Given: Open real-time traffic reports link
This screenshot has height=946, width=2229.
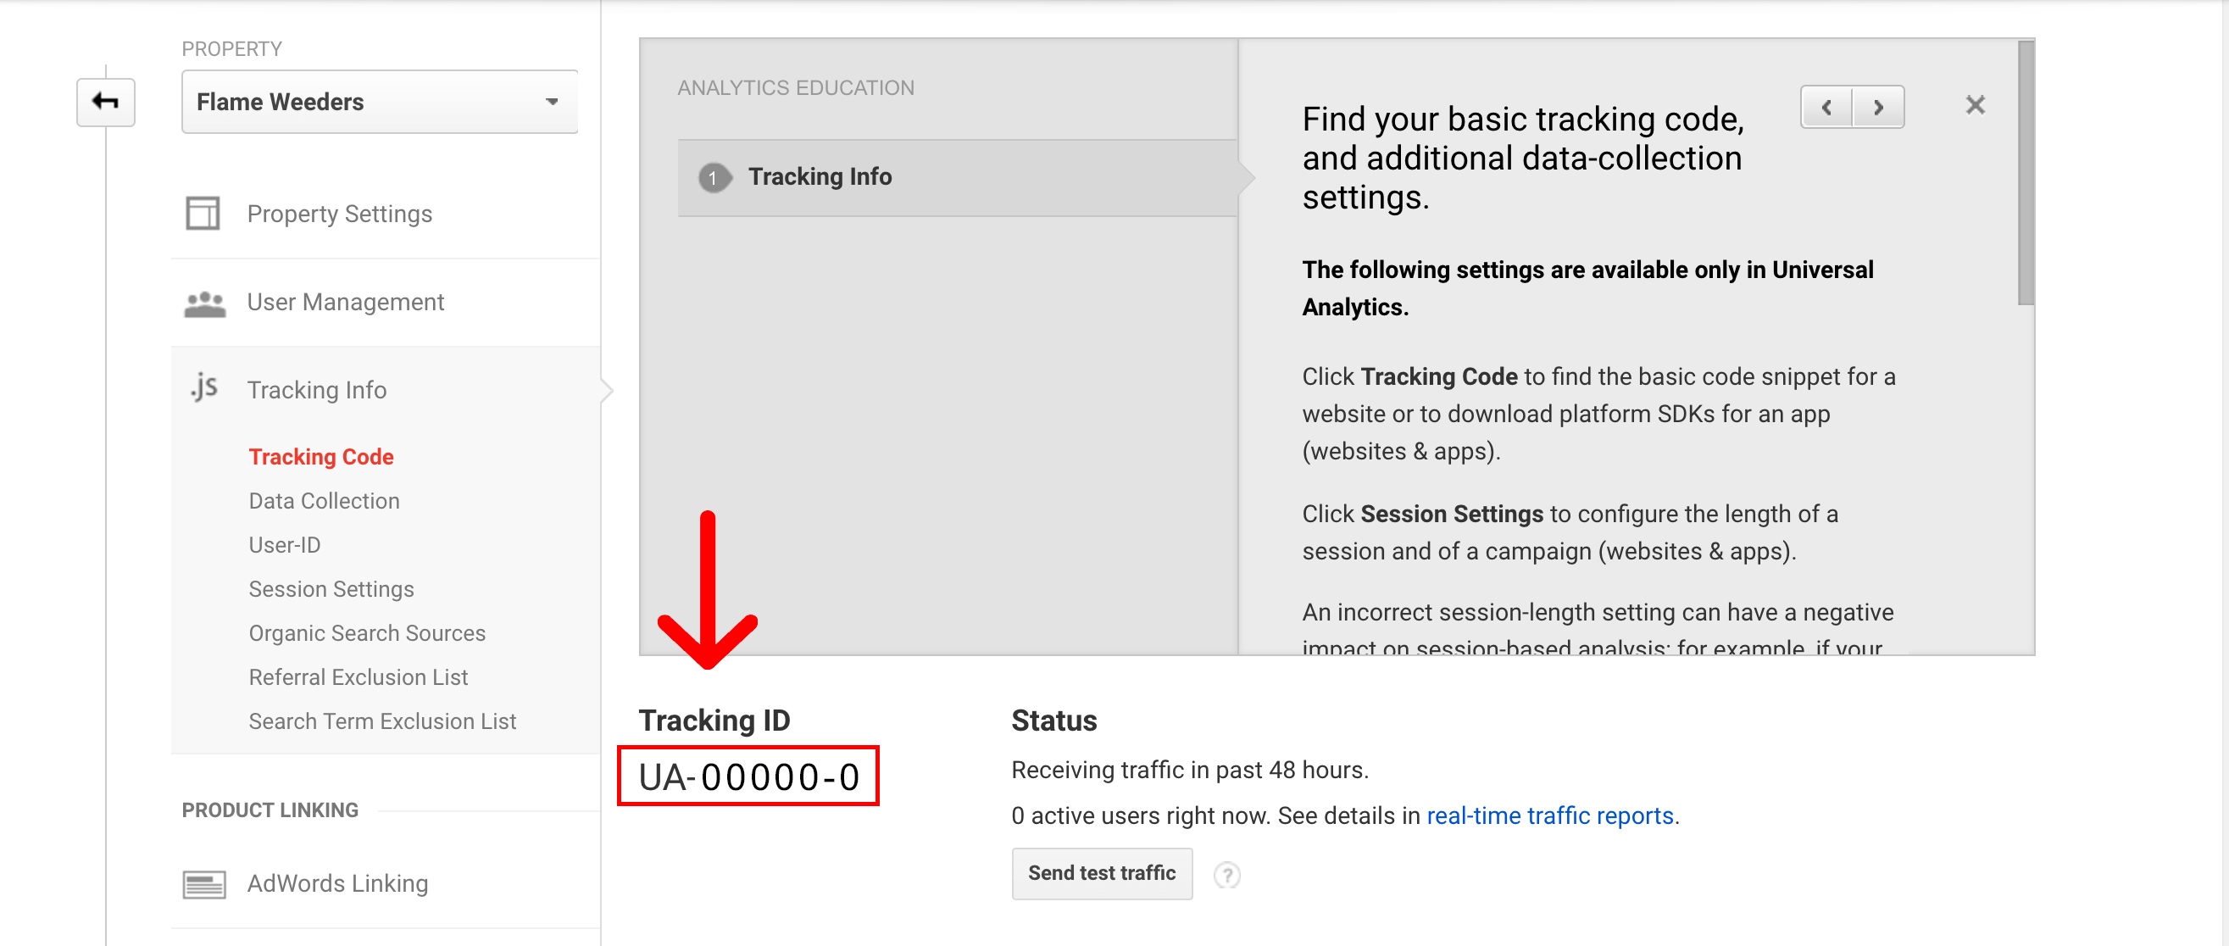Looking at the screenshot, I should coord(1549,815).
